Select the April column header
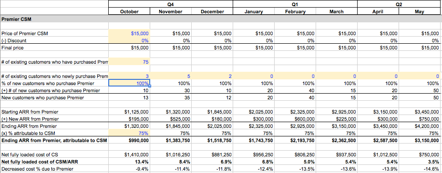Viewport: 442px width, 173px height. pos(378,11)
